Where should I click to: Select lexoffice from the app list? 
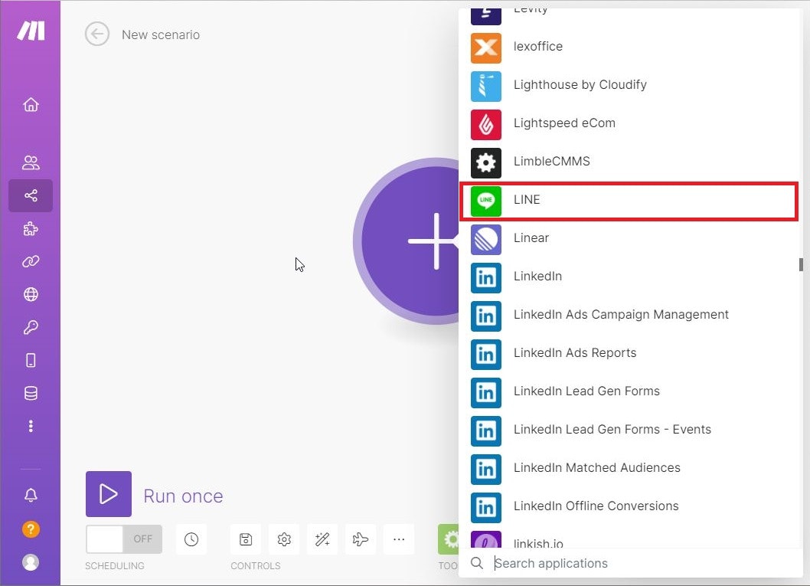(629, 47)
